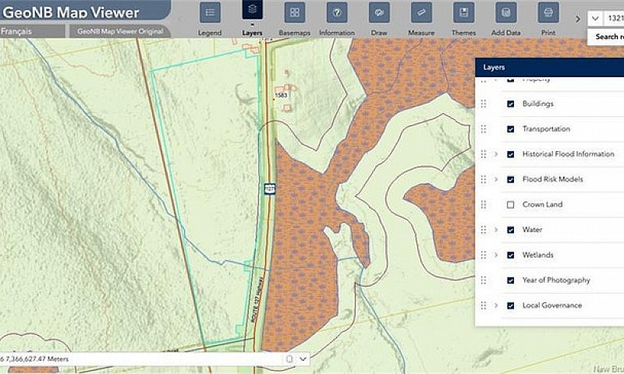
Task: Click the copy coordinates icon
Action: (289, 359)
